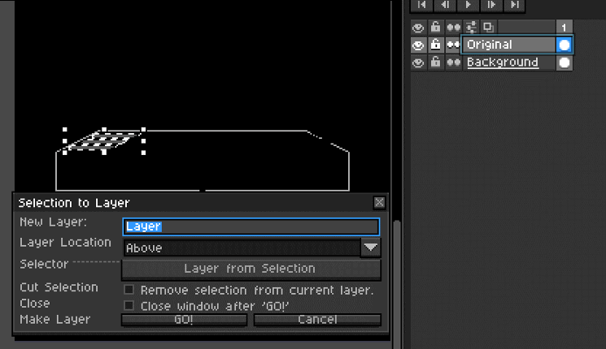Jump to last frame
This screenshot has height=349, width=606.
[514, 5]
